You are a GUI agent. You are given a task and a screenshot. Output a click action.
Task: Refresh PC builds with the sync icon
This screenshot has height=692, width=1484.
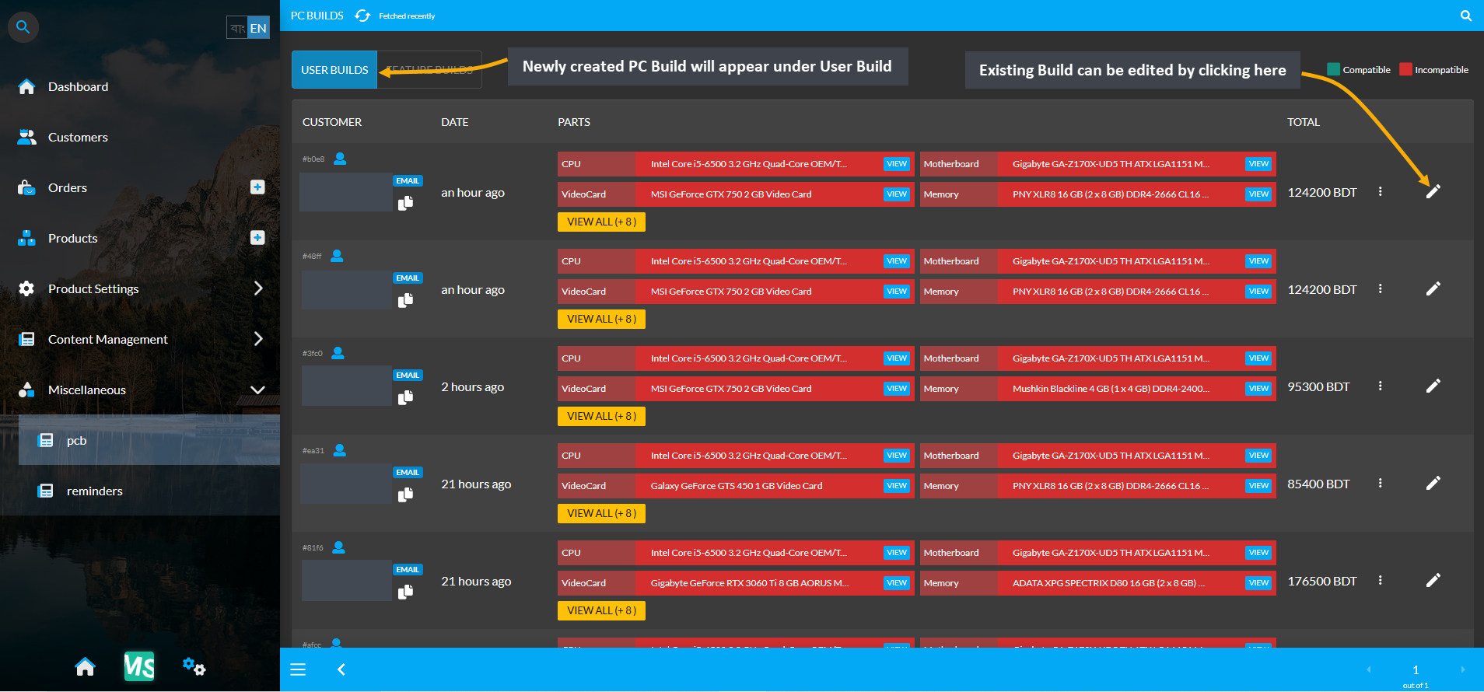coord(362,16)
